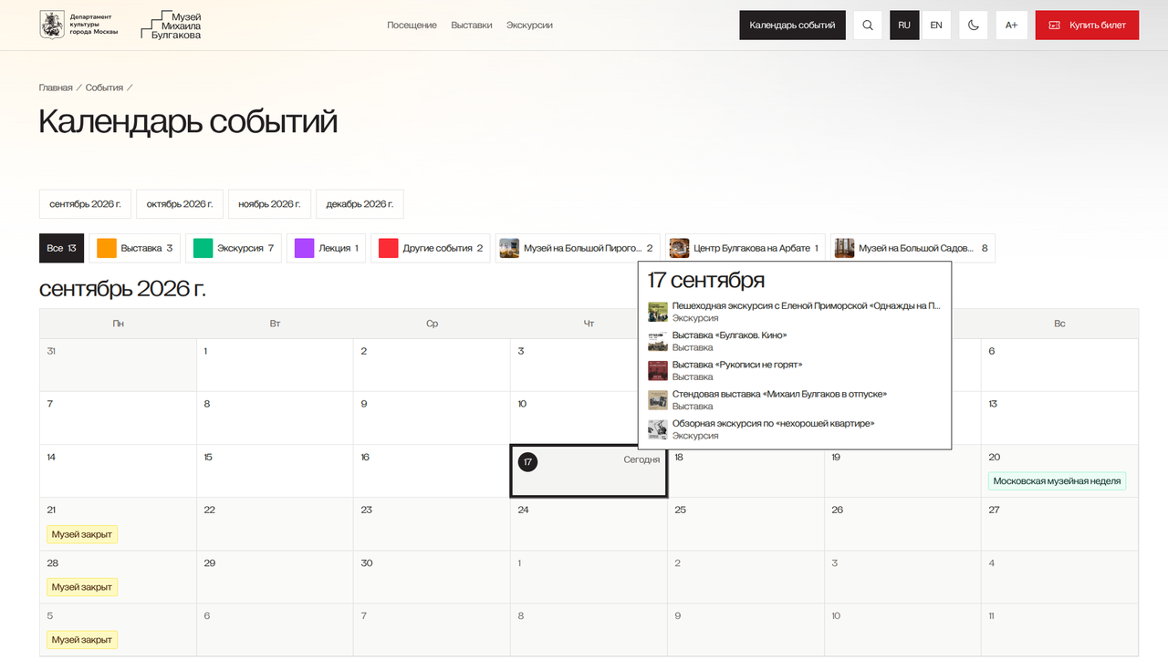
Task: Switch language to EN
Action: click(936, 26)
